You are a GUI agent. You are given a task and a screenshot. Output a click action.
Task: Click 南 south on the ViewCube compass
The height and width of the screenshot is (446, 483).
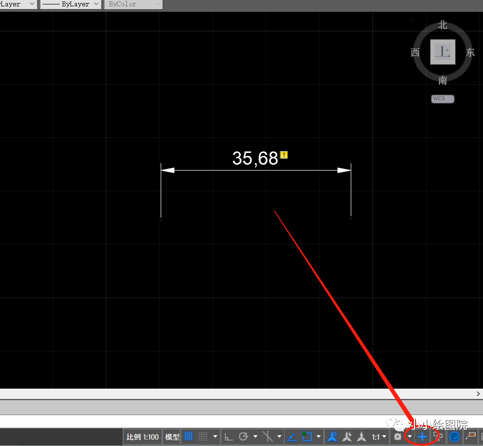click(x=443, y=80)
